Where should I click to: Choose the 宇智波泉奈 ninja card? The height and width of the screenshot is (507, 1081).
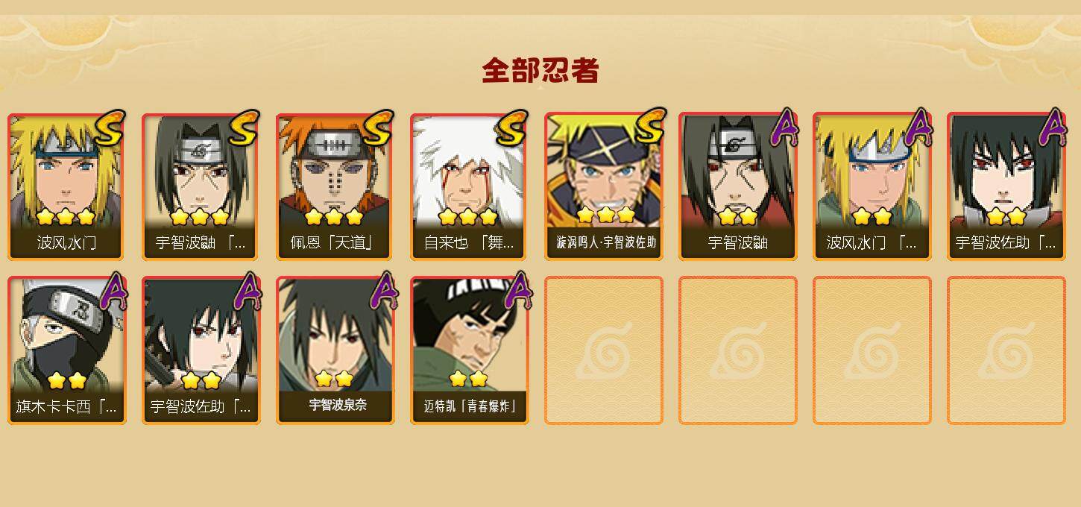coord(335,350)
